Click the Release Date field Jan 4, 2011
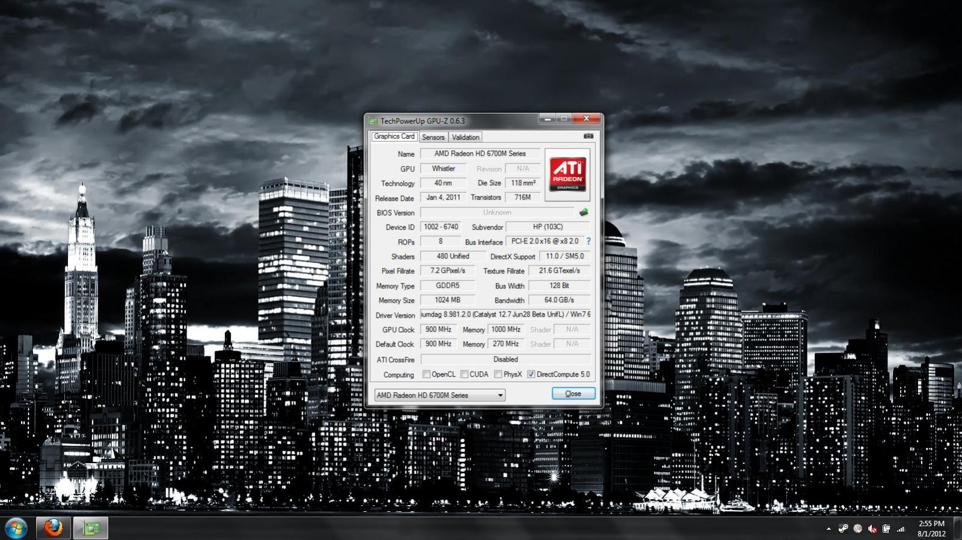The height and width of the screenshot is (540, 962). click(443, 198)
